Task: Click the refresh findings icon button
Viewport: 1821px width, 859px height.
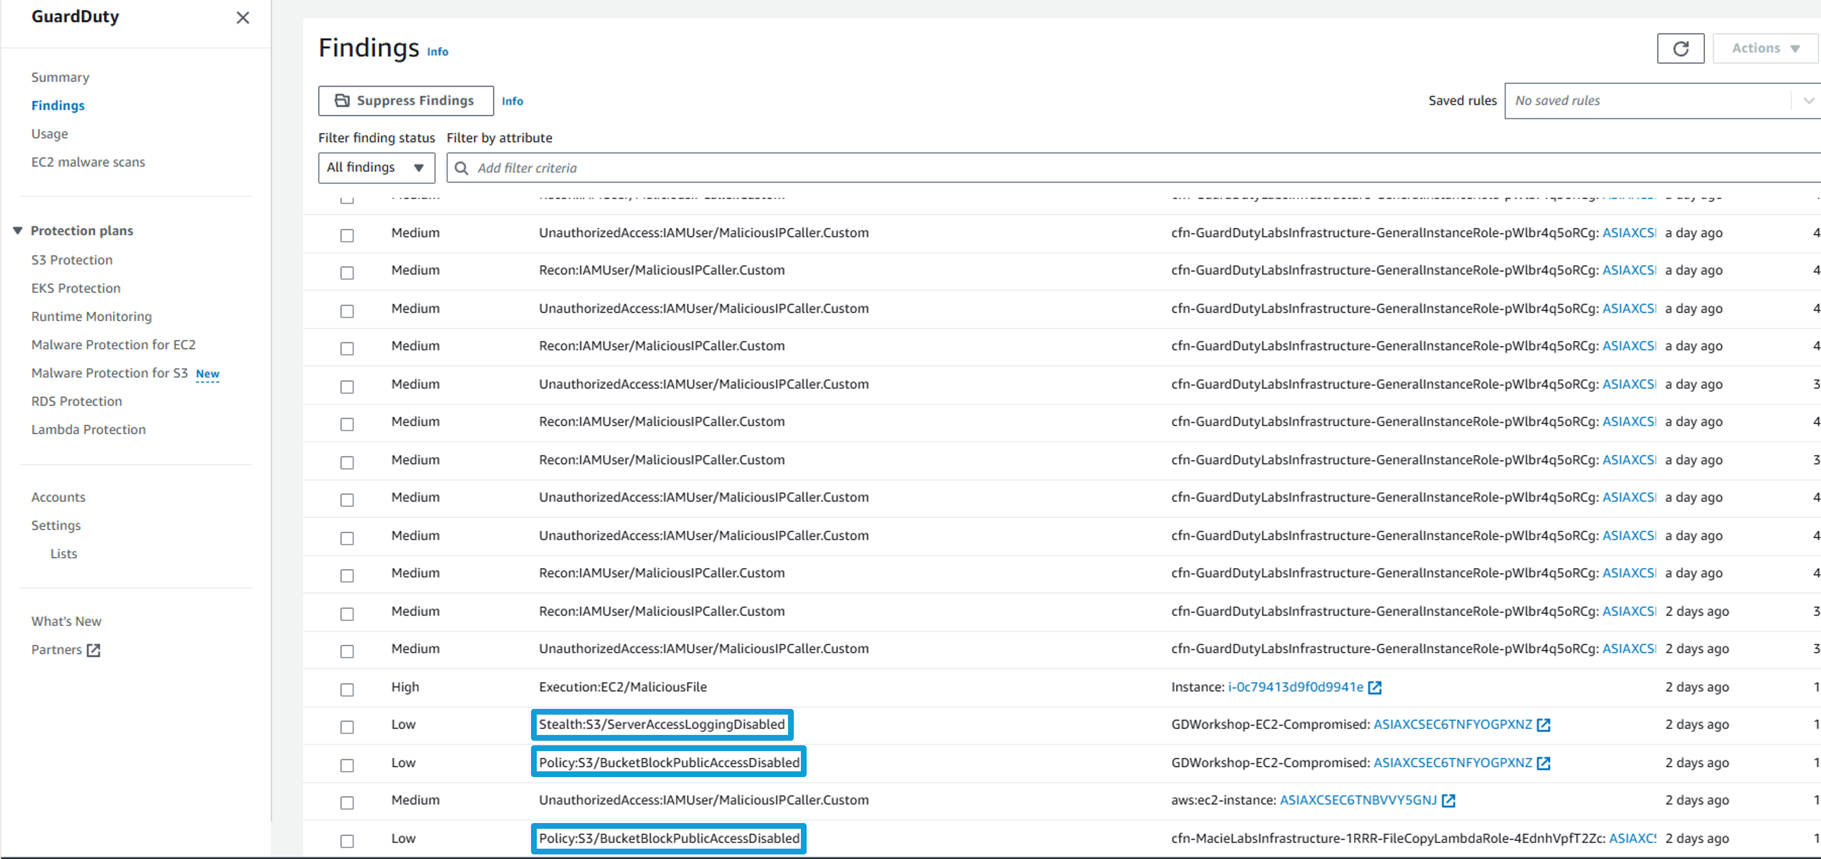Action: point(1679,49)
